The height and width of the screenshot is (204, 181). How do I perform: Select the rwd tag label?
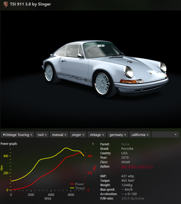tap(41, 135)
